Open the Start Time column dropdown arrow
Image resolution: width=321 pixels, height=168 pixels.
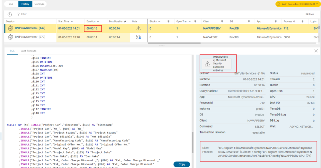[72, 21]
